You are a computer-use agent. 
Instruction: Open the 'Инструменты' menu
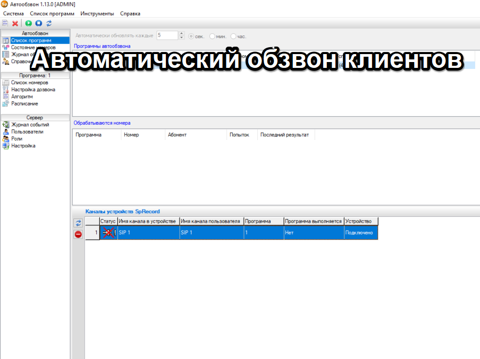coord(97,13)
